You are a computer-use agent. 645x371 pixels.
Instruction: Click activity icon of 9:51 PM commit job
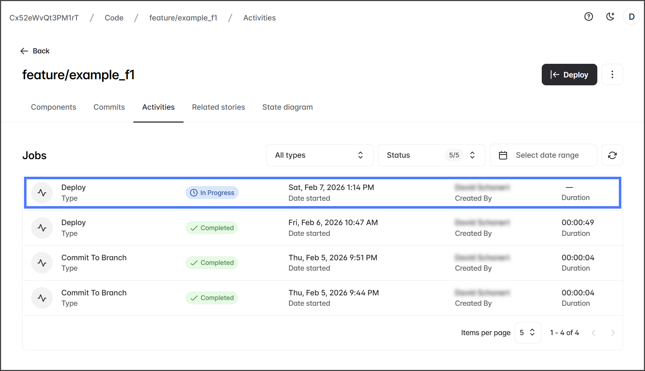click(42, 263)
